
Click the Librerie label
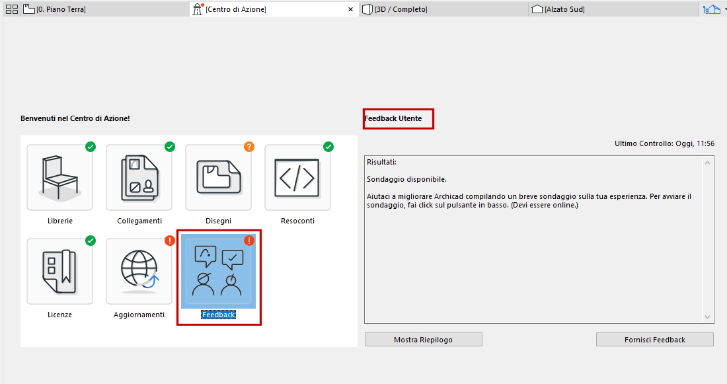pos(59,221)
